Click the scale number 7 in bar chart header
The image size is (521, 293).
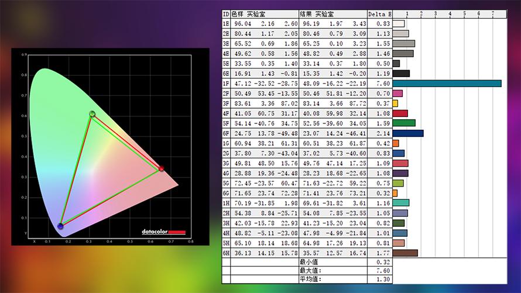493,13
